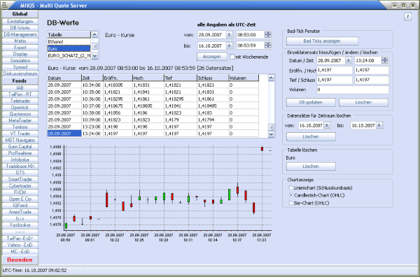Image resolution: width=420 pixels, height=277 pixels.
Task: Open Diskussionsforum in the sidebar
Action: tap(20, 73)
